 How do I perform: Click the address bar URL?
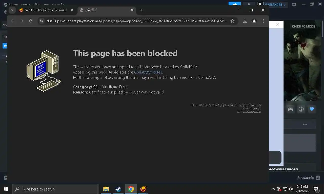pyautogui.click(x=137, y=21)
